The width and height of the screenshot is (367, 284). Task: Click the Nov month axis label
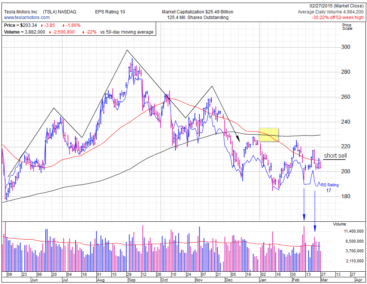[x=199, y=280]
